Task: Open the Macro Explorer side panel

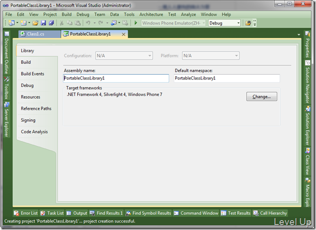Action: pyautogui.click(x=307, y=192)
